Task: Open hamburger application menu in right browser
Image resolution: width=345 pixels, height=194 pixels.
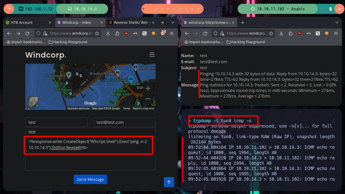Action: [336, 33]
